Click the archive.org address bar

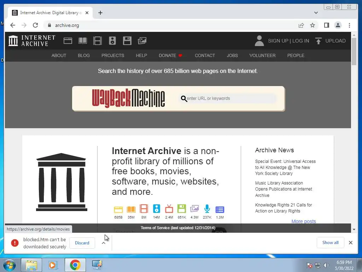click(171, 25)
